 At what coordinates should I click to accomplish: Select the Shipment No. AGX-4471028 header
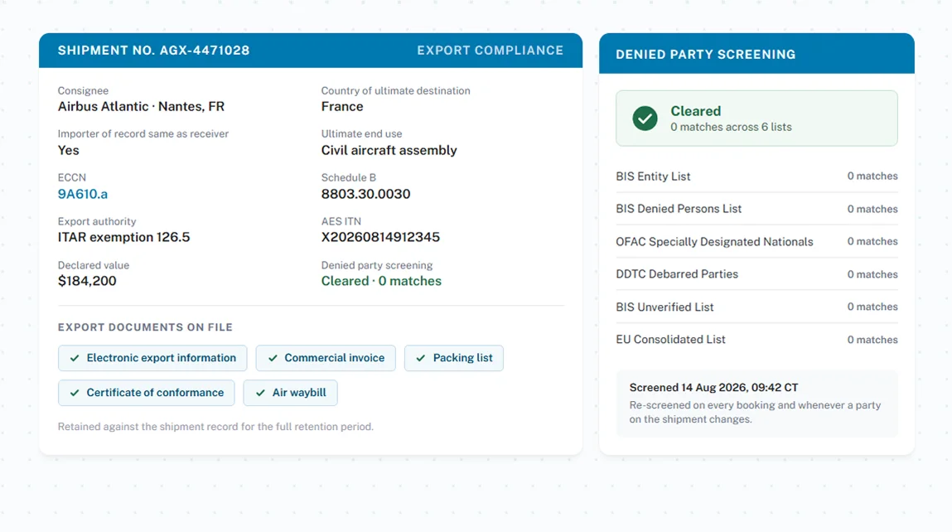coord(153,51)
